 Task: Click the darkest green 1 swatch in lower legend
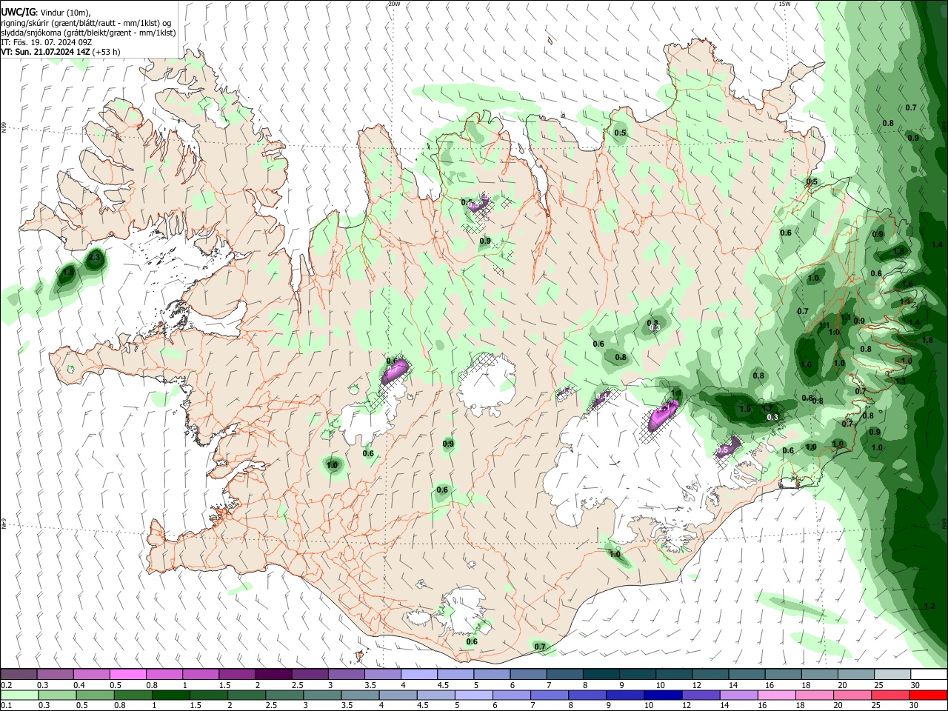pos(171,695)
